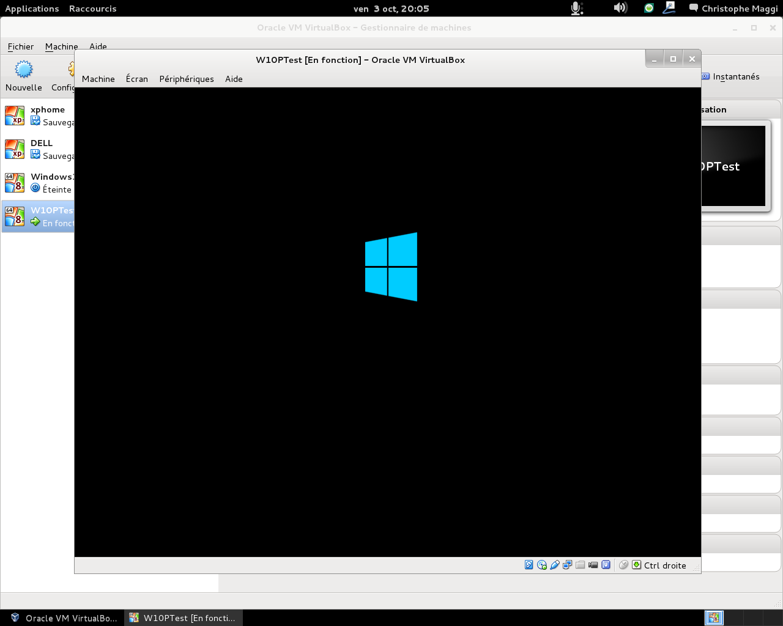Click the Instantanés snapshots button in the manager
The image size is (783, 626).
[x=730, y=76]
